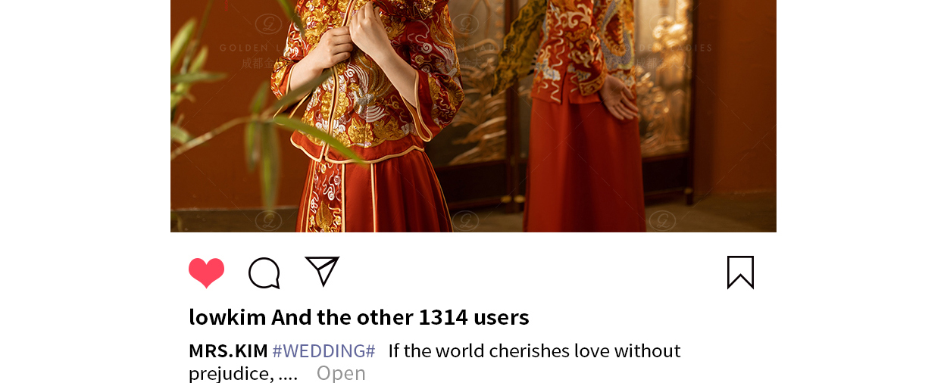Share the post using paper plane icon

click(322, 271)
